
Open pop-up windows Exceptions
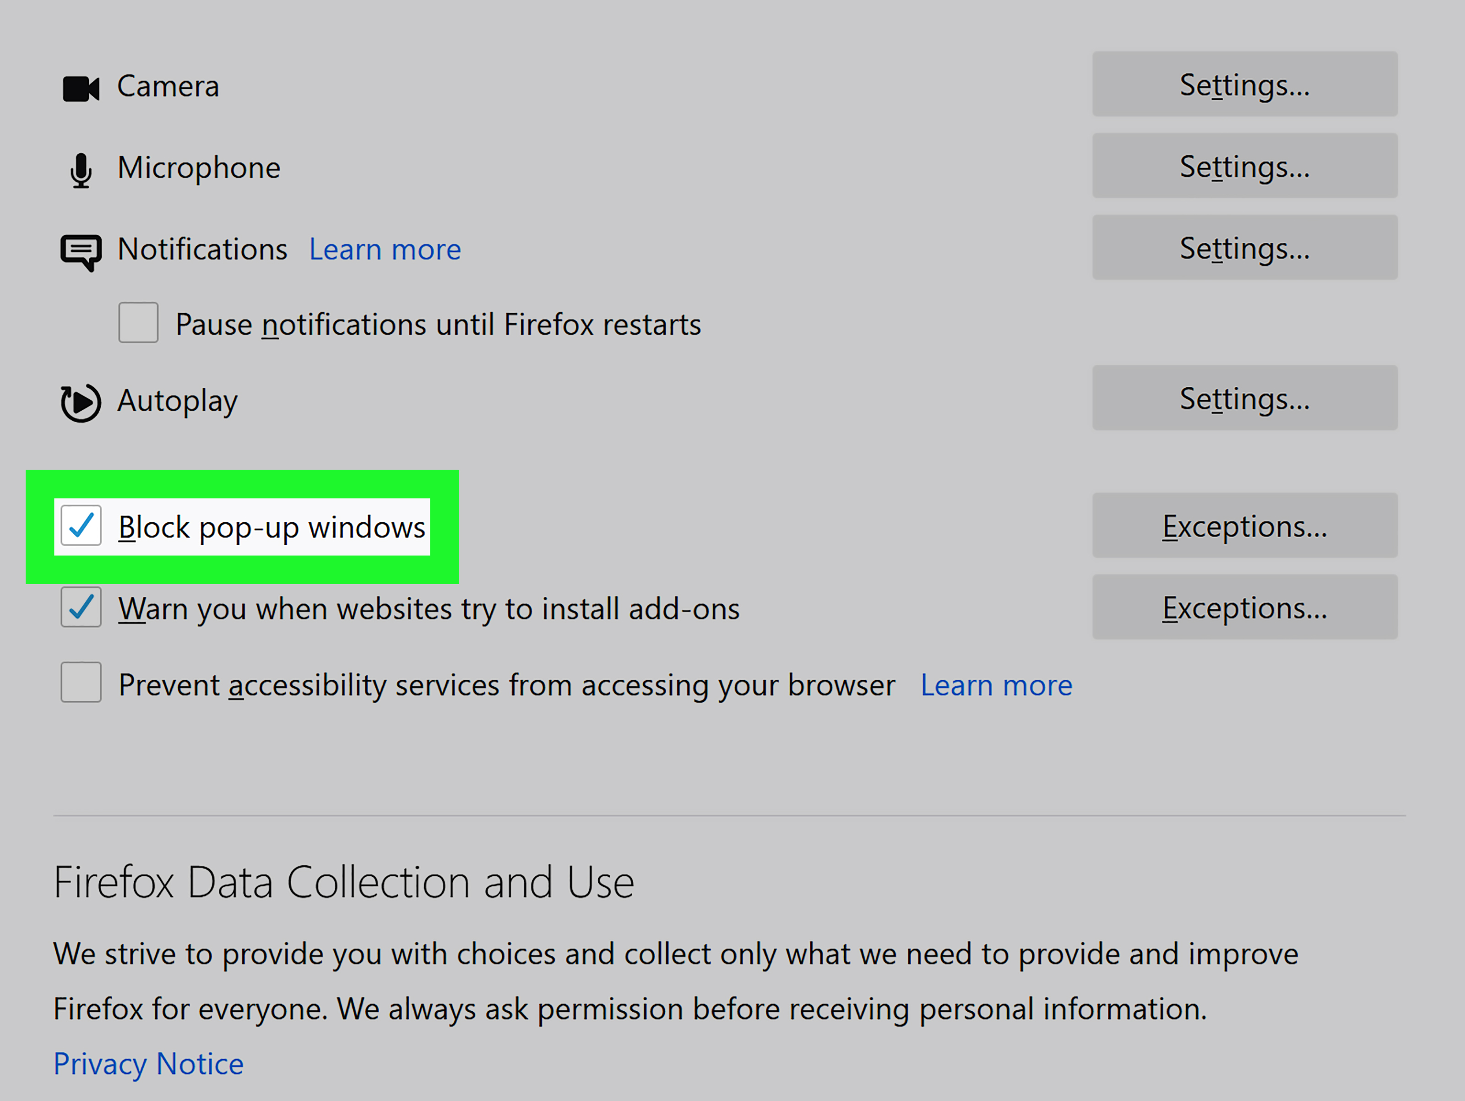[1244, 526]
